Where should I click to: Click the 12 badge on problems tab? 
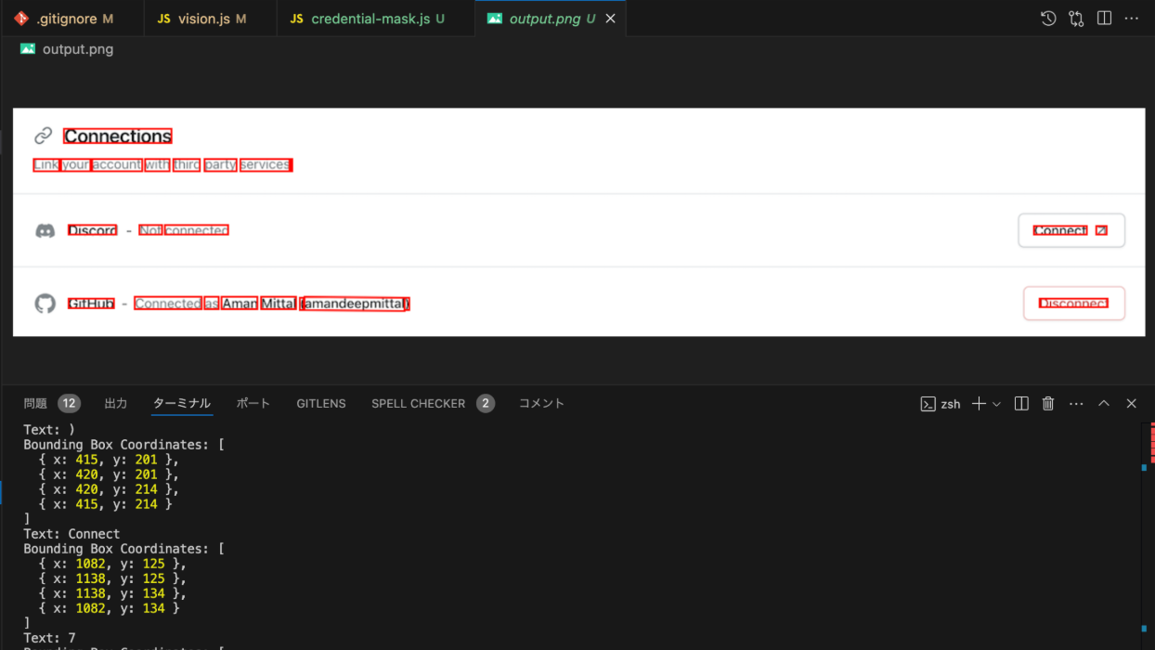(69, 403)
